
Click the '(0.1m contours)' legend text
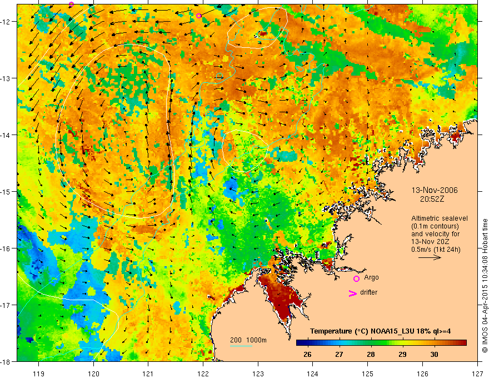click(435, 226)
